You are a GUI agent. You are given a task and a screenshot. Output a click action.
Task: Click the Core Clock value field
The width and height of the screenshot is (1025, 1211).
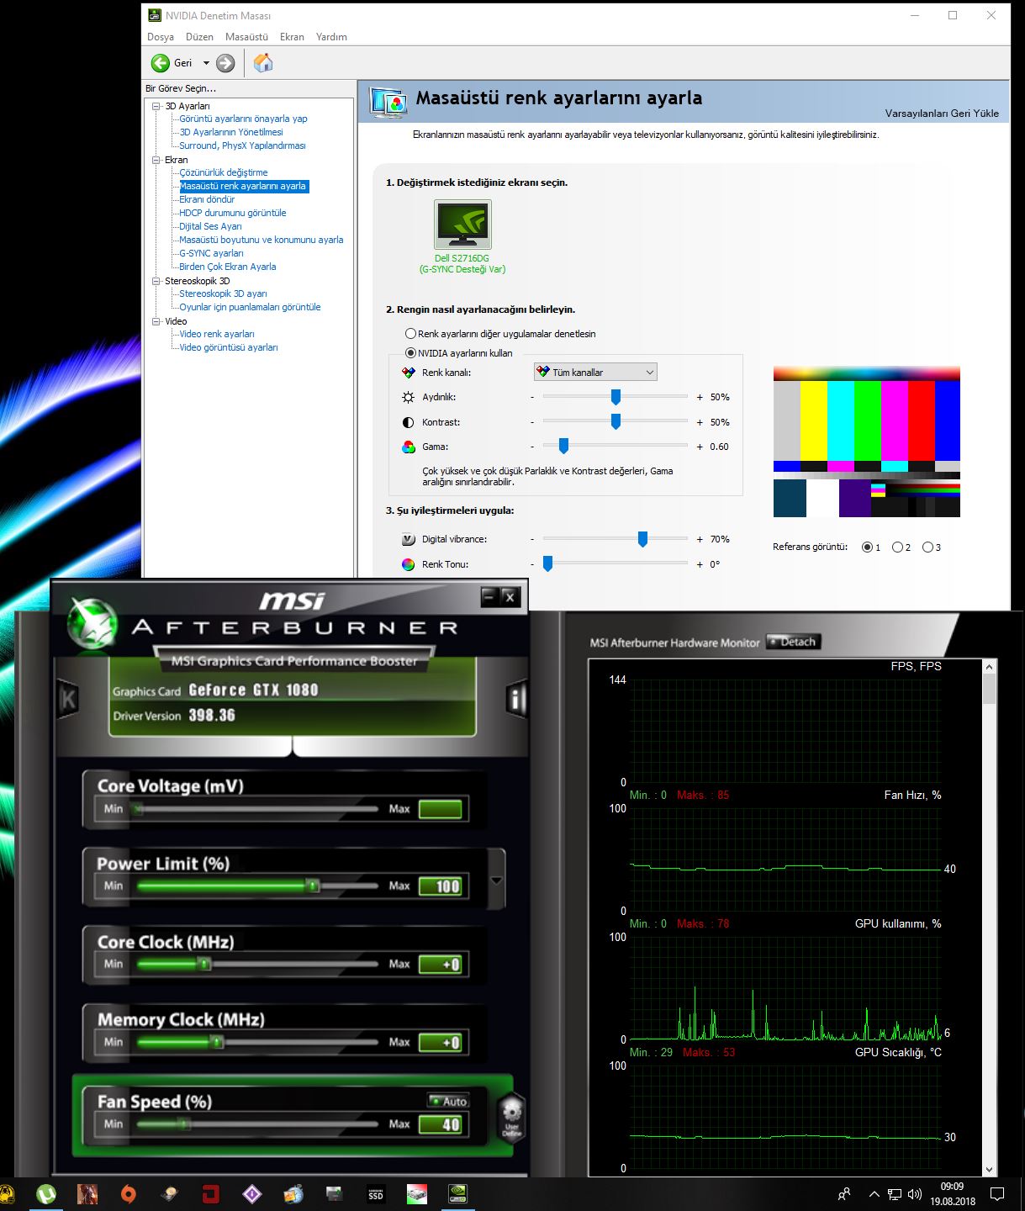tap(441, 964)
